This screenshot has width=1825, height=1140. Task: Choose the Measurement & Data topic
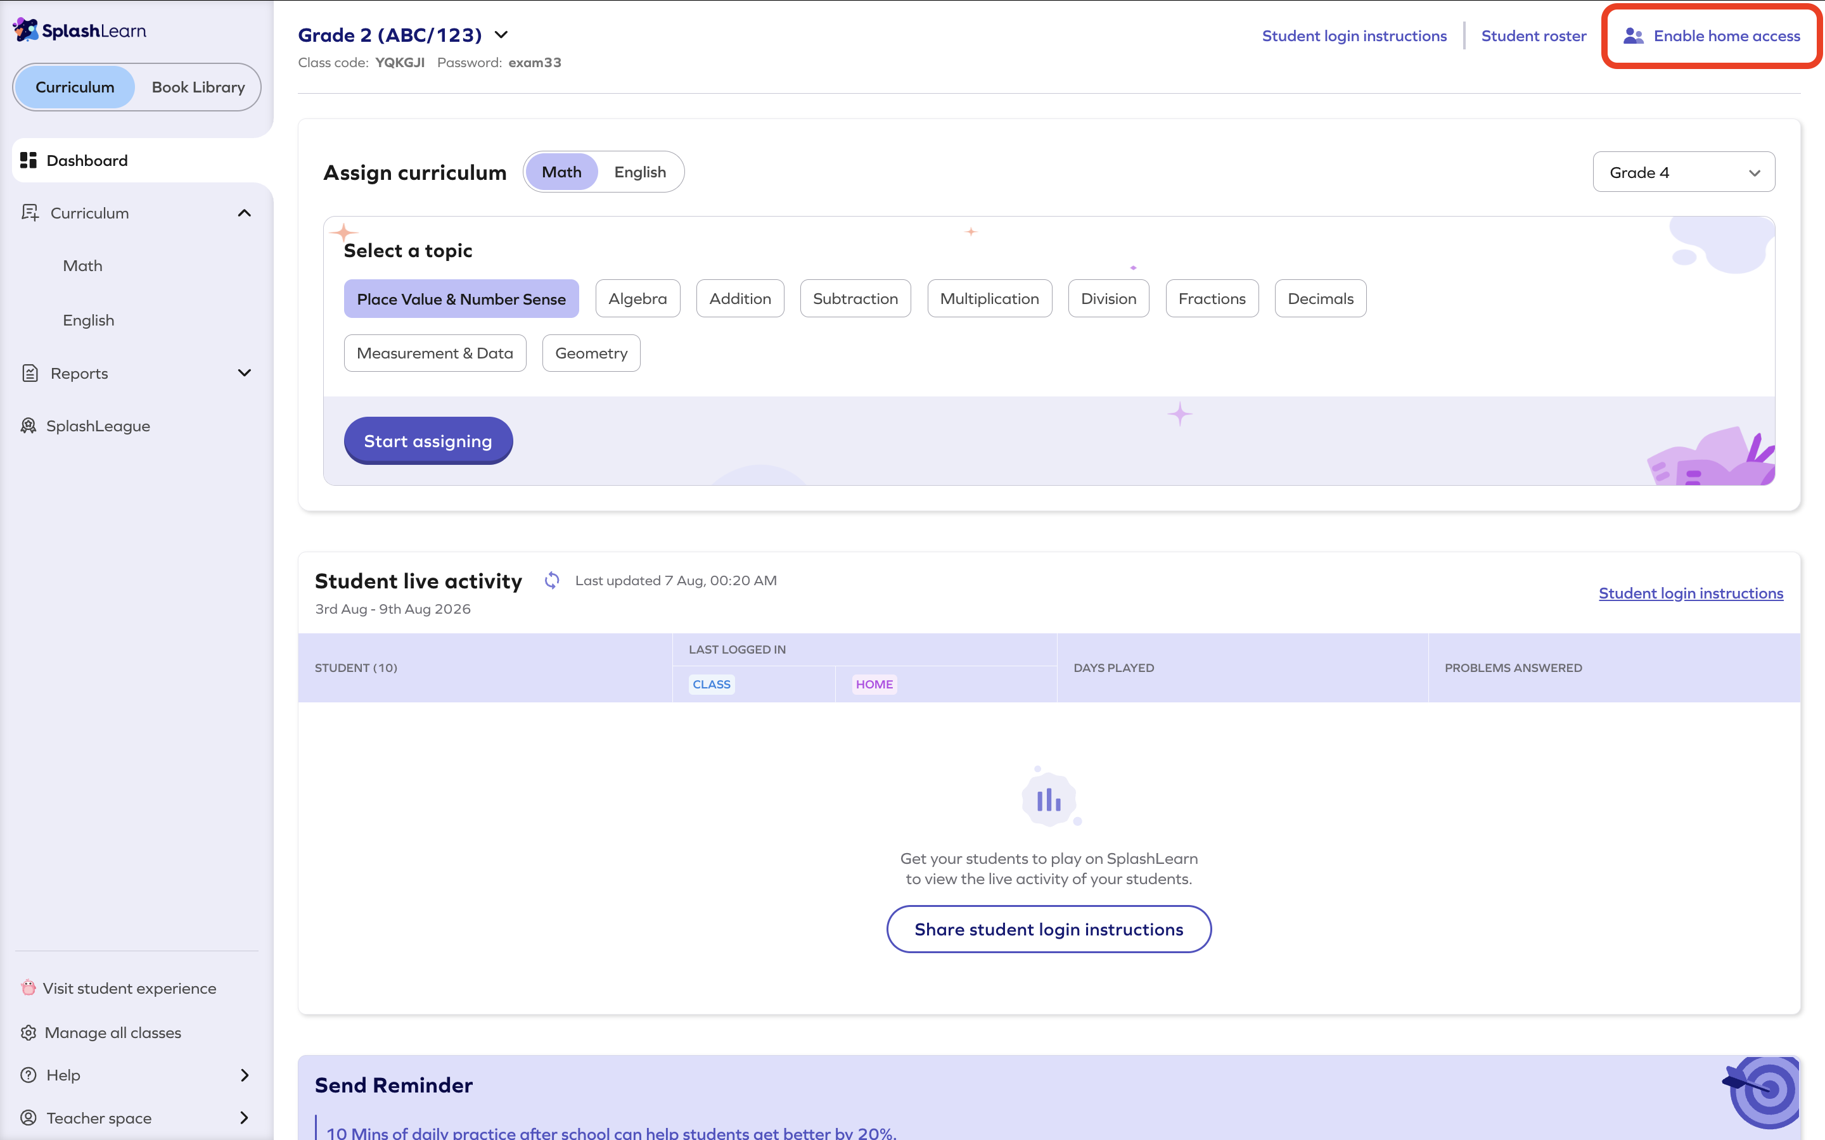[x=435, y=353]
